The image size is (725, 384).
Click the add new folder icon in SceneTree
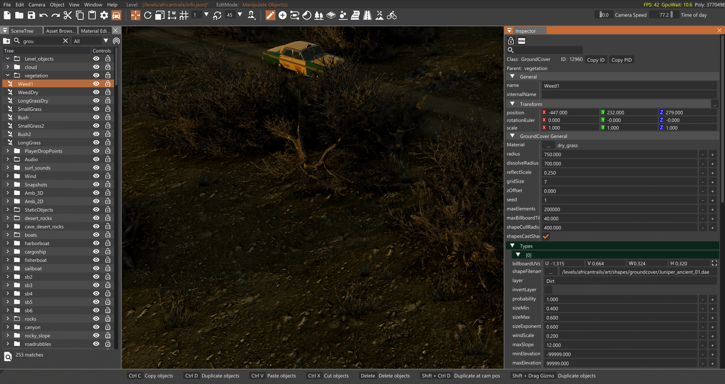[6, 41]
